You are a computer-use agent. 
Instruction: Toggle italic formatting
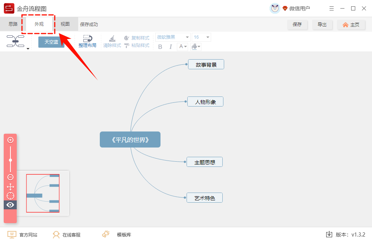171,47
